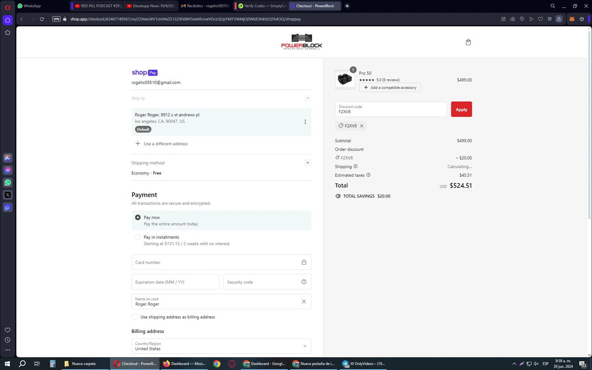
Task: Clear the Name on card field
Action: 304,302
